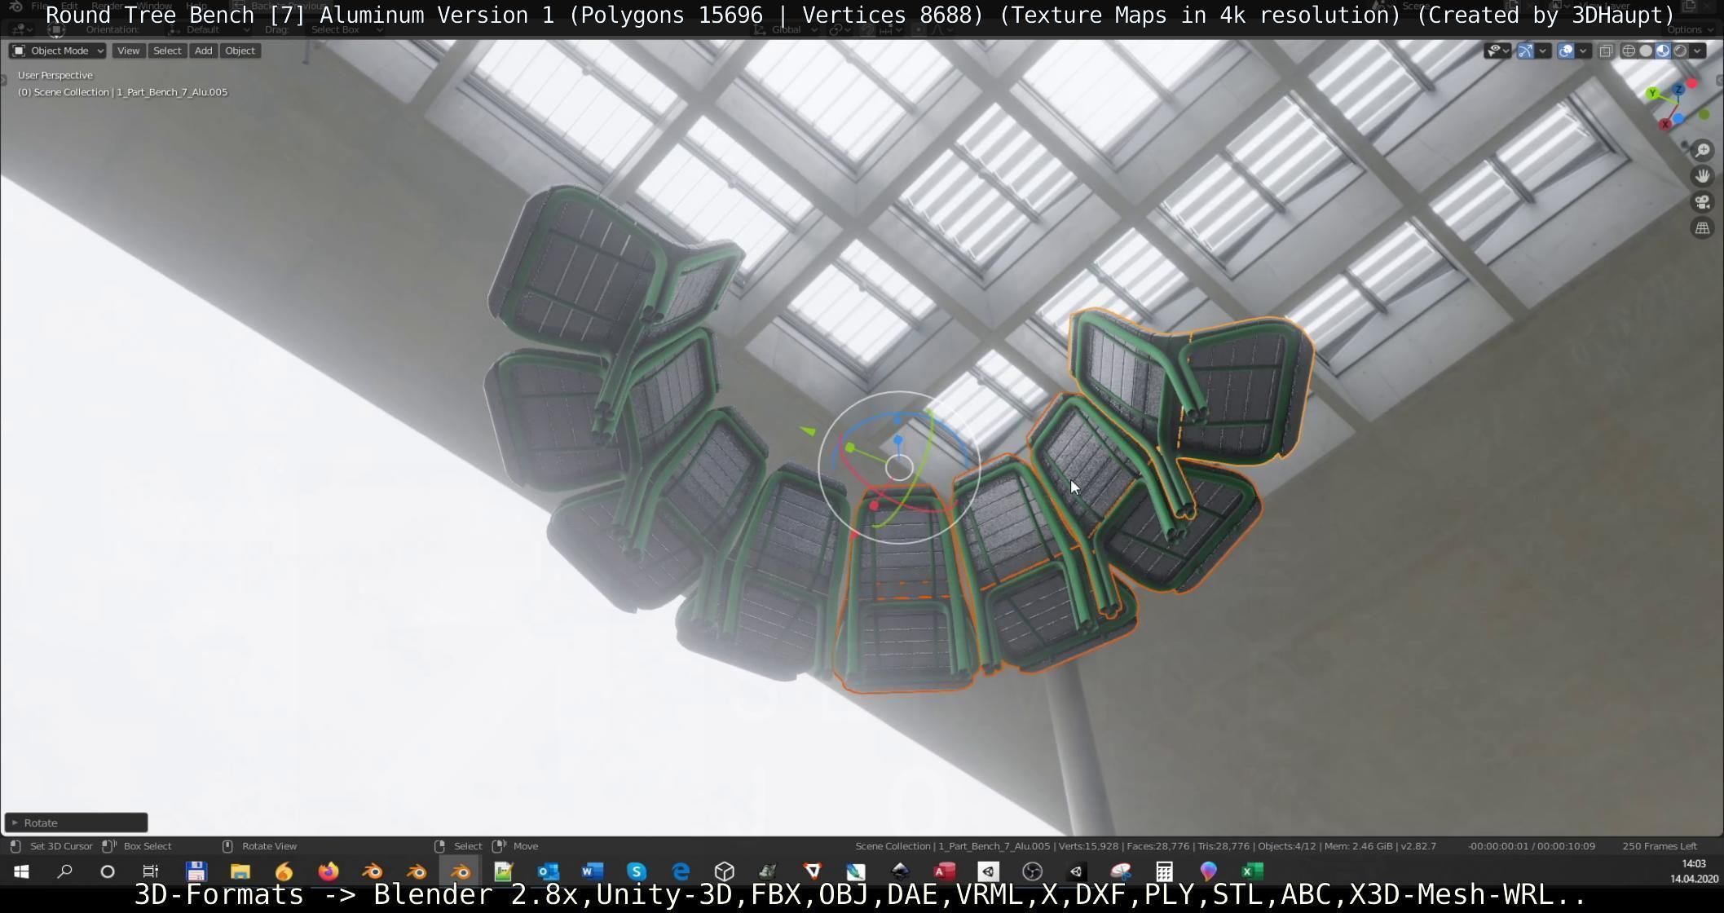This screenshot has height=913, width=1724.
Task: Select wireframe viewport shading mode
Action: point(1629,51)
